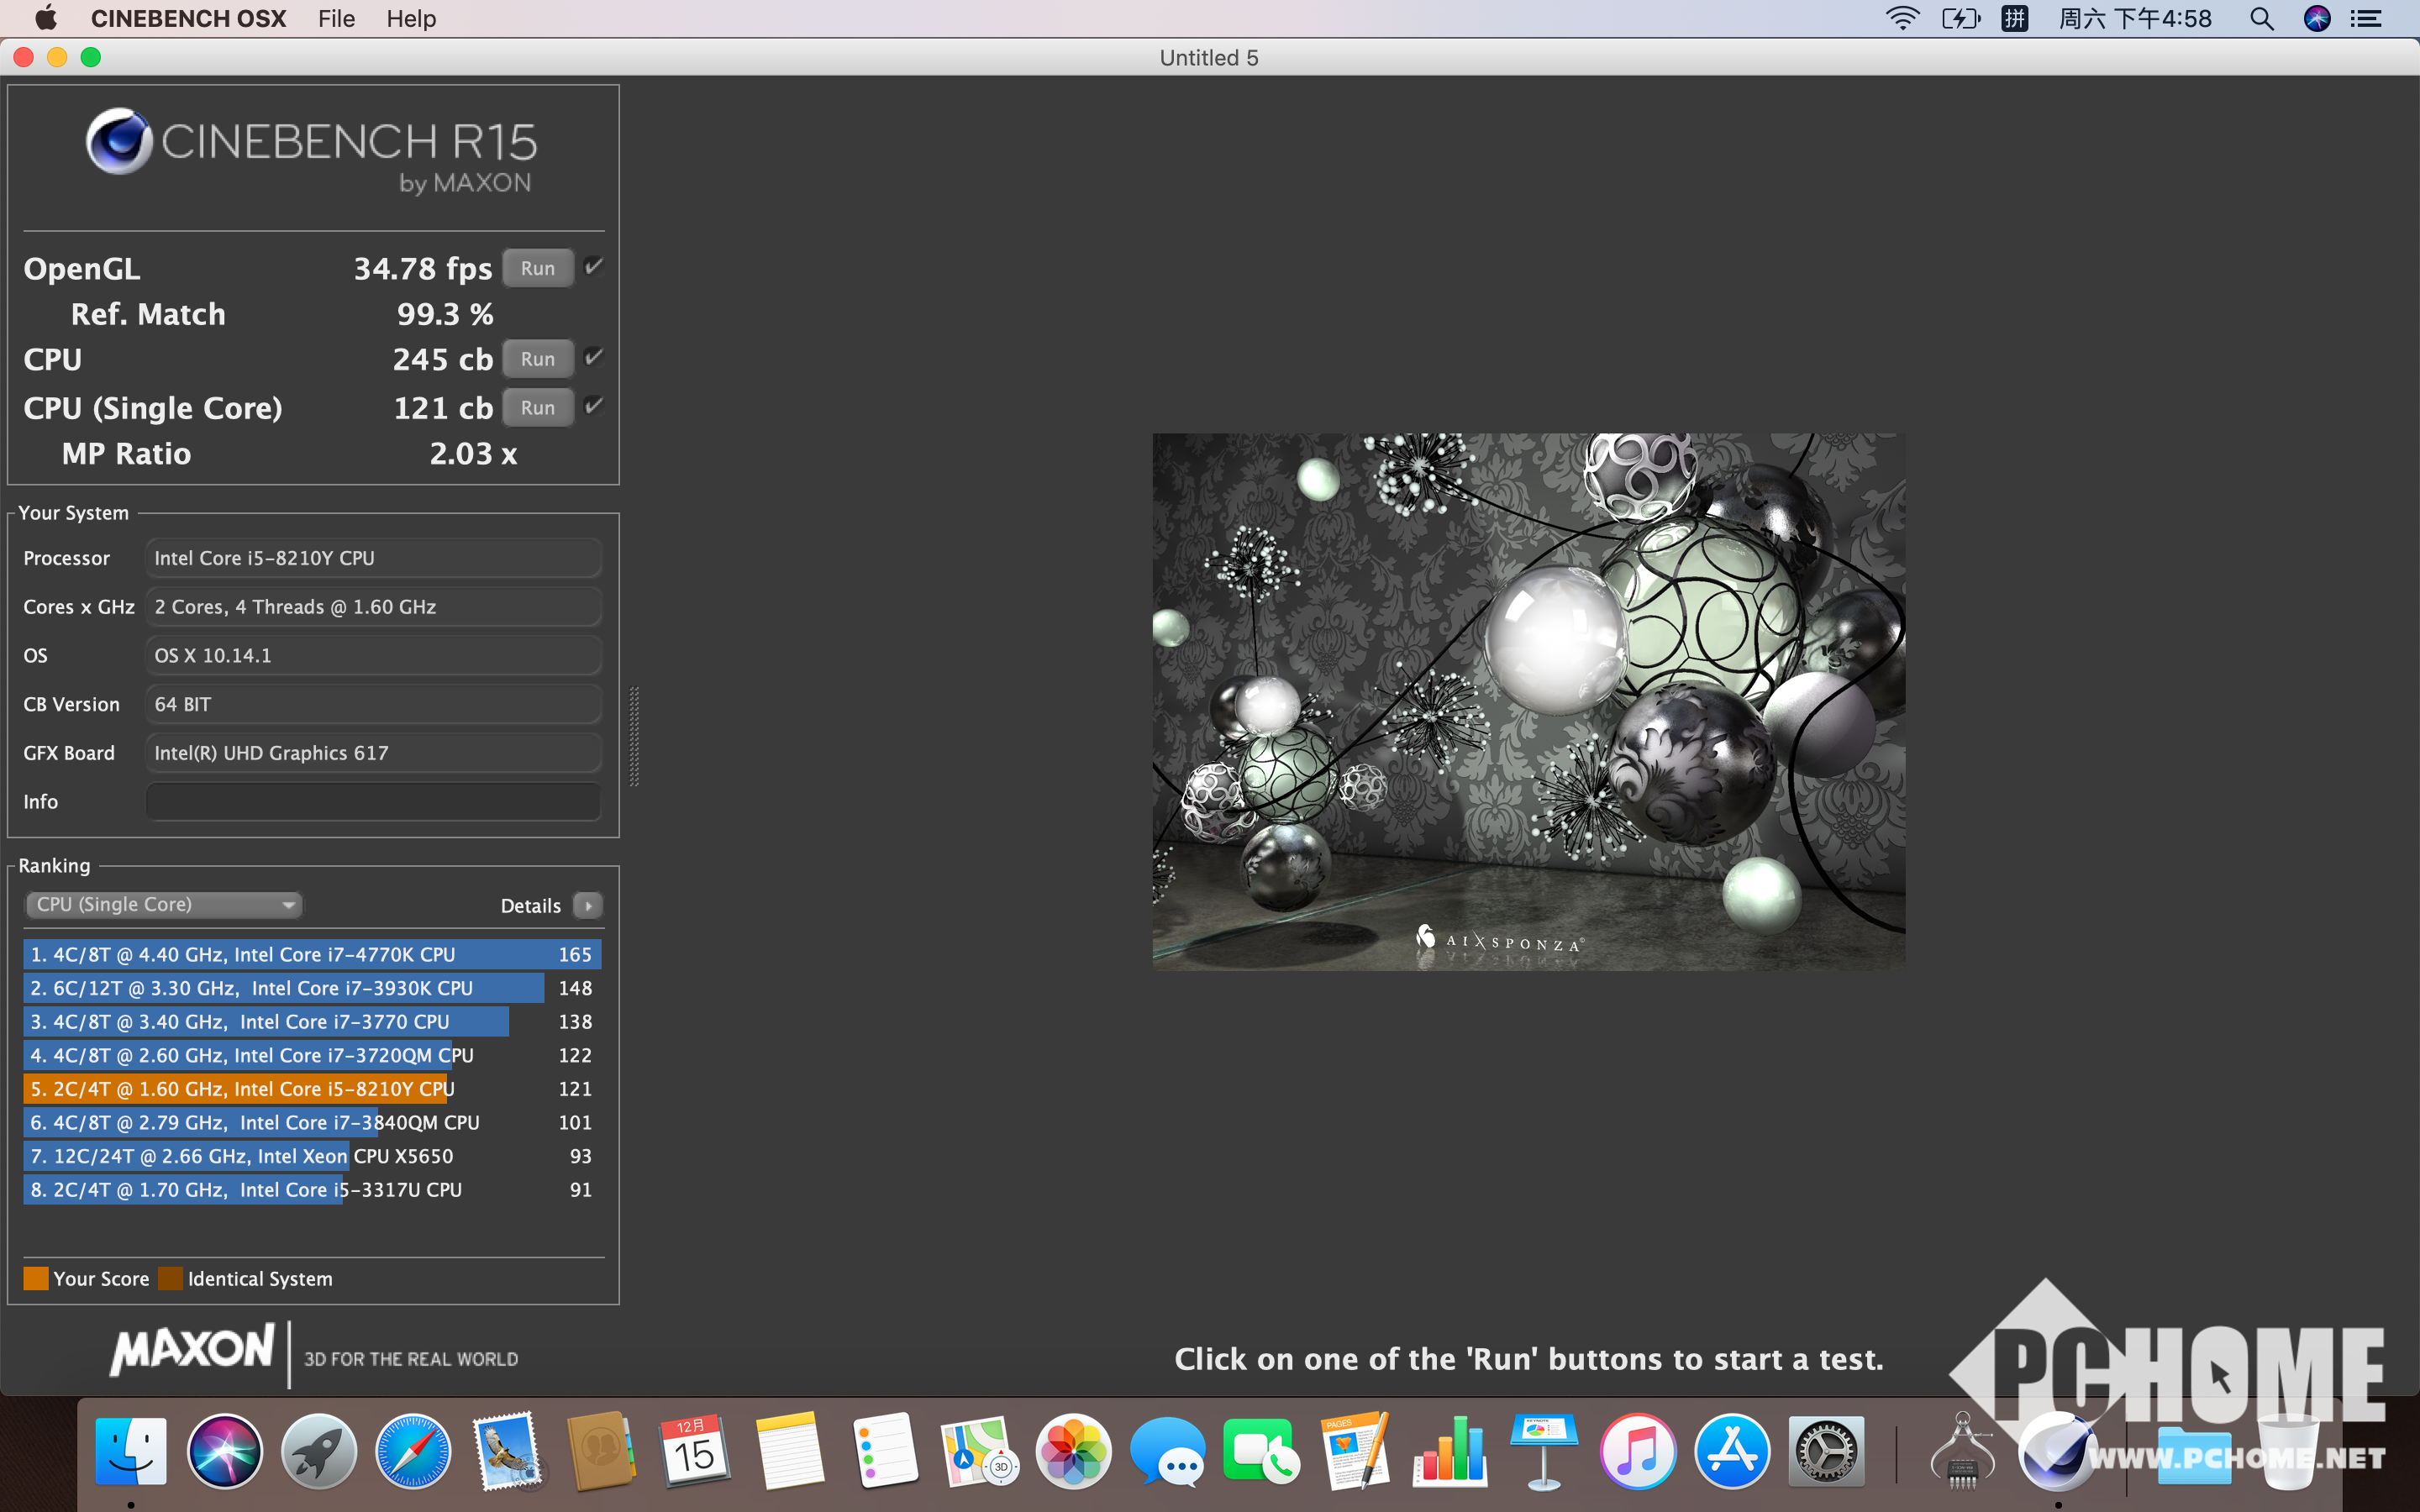Select ranking row Intel Core i7-3840QM
Viewport: 2420px width, 1512px height.
pos(312,1122)
